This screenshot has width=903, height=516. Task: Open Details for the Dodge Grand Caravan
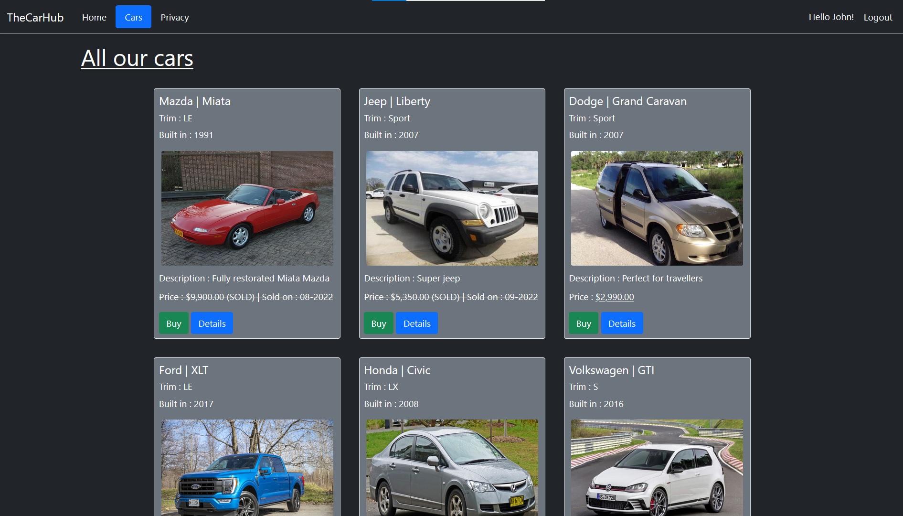pos(622,323)
